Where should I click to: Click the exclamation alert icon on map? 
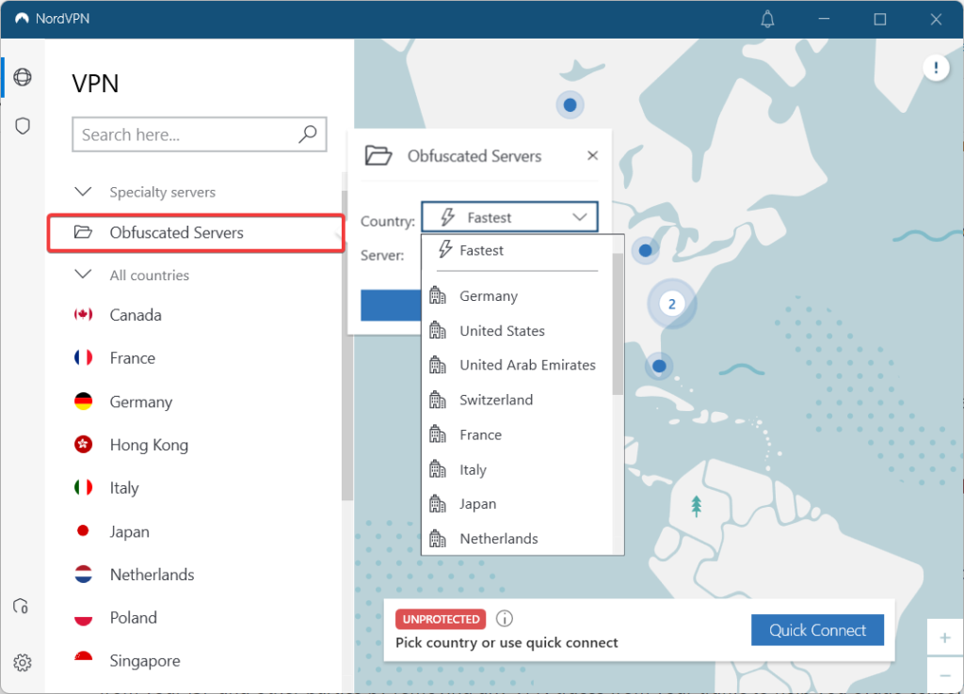pyautogui.click(x=936, y=67)
